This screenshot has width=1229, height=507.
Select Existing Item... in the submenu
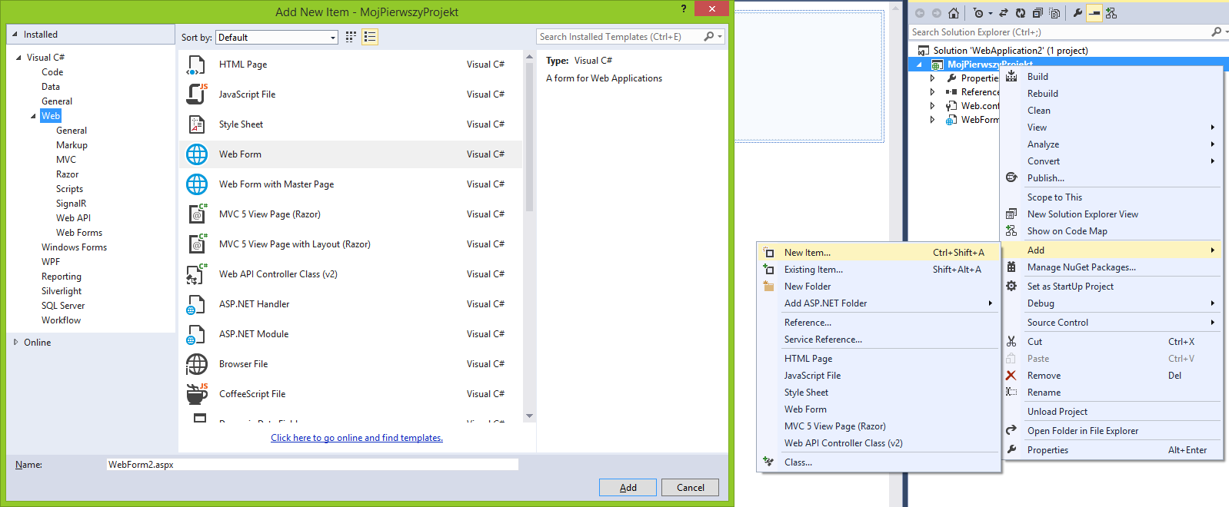[x=879, y=270]
